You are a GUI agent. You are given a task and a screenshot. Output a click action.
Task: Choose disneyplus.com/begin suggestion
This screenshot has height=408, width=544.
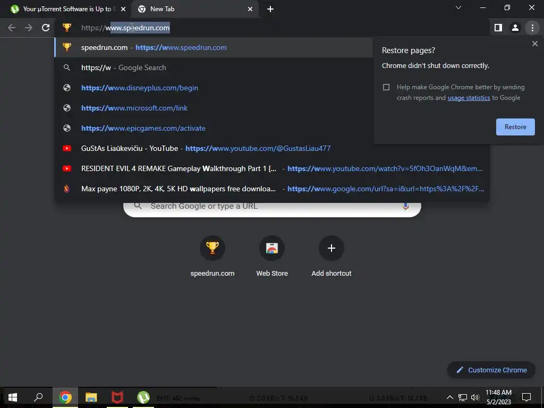pyautogui.click(x=214, y=88)
